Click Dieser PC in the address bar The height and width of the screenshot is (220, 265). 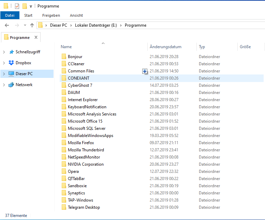click(58, 25)
